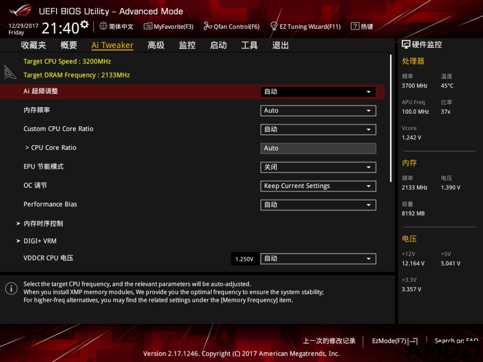Click the MyFavorite list icon

pyautogui.click(x=148, y=26)
